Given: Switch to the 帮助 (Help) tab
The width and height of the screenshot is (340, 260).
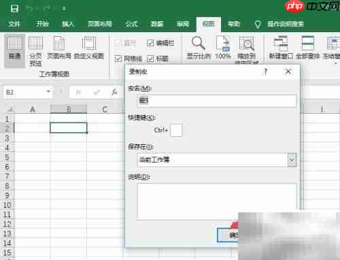Looking at the screenshot, I should click(x=234, y=24).
